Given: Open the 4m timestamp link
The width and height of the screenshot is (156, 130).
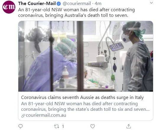Looking at the screenshot, I should 98,4.
